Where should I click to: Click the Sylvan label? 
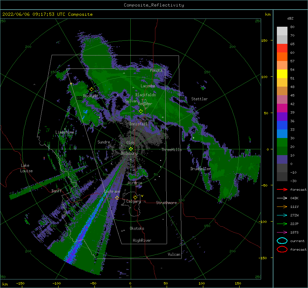[131, 101]
